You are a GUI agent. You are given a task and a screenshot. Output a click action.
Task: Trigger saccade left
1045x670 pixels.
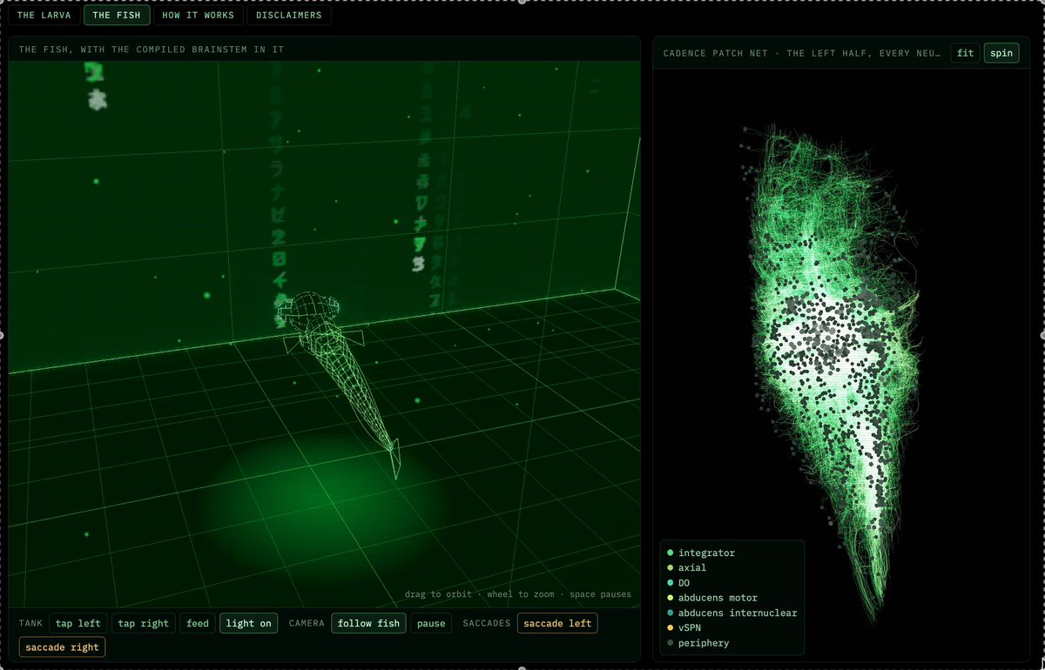(557, 623)
